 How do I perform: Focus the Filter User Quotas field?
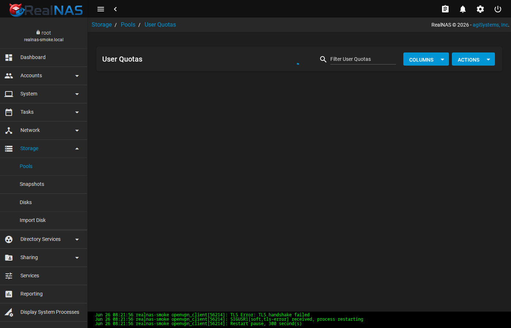point(363,59)
